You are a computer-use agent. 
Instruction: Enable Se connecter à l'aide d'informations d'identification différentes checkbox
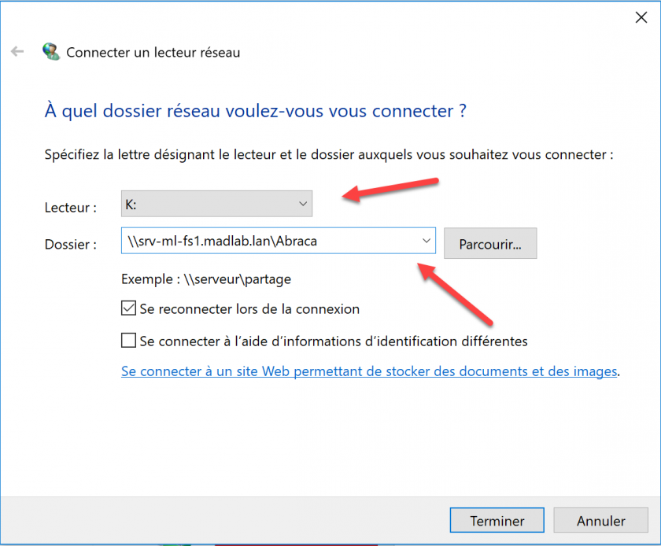click(x=128, y=340)
